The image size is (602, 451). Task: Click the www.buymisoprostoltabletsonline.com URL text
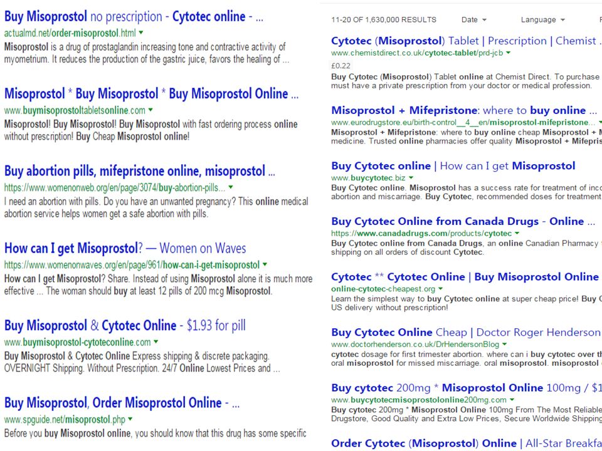point(75,110)
